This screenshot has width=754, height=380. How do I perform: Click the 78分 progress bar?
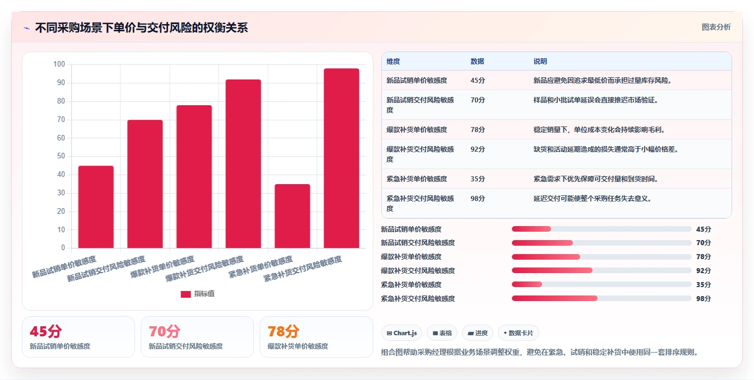pos(602,257)
